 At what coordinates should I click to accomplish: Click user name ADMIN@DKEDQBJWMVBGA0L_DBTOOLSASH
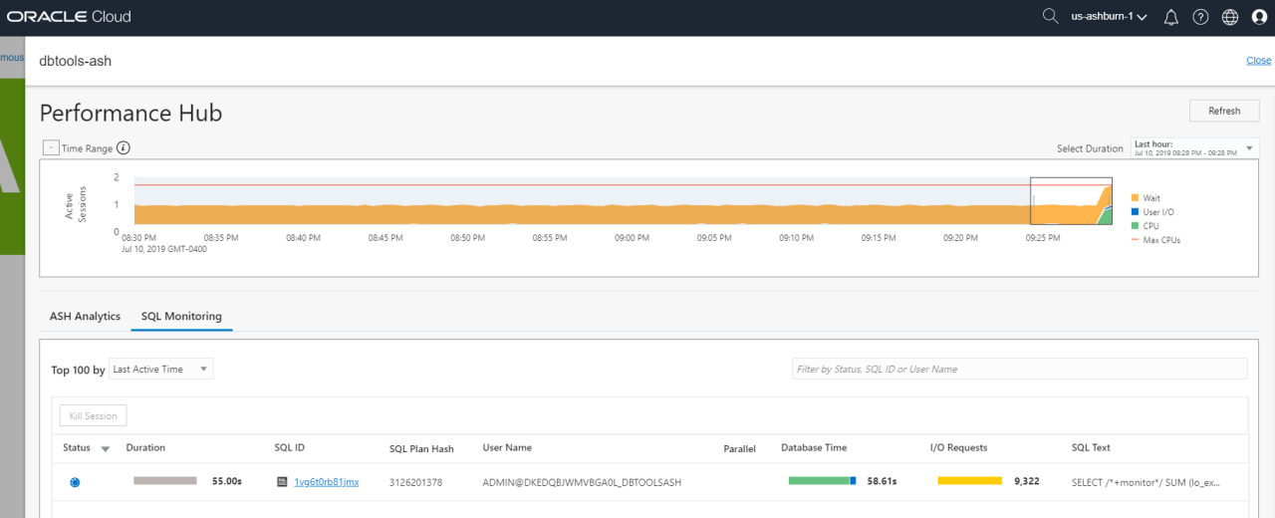tap(582, 482)
